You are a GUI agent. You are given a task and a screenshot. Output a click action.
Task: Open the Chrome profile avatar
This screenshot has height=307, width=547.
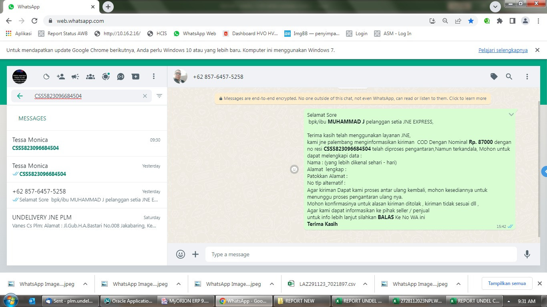coord(525,21)
